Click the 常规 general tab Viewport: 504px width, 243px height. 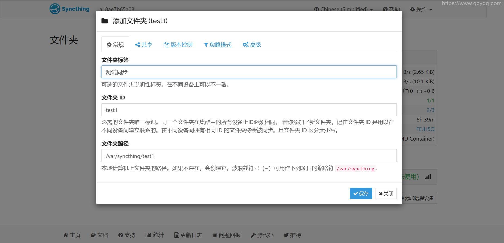115,45
